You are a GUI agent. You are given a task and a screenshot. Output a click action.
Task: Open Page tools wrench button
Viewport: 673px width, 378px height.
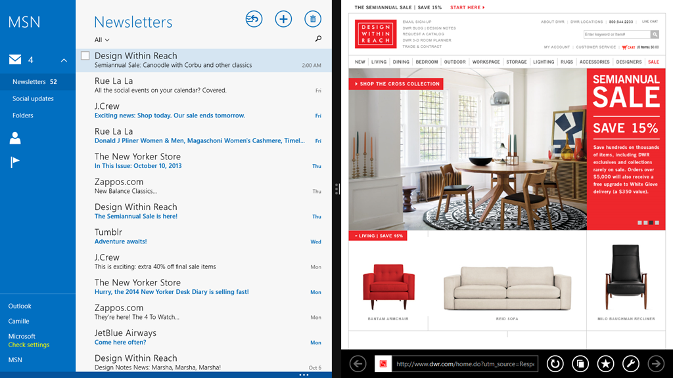tap(630, 364)
